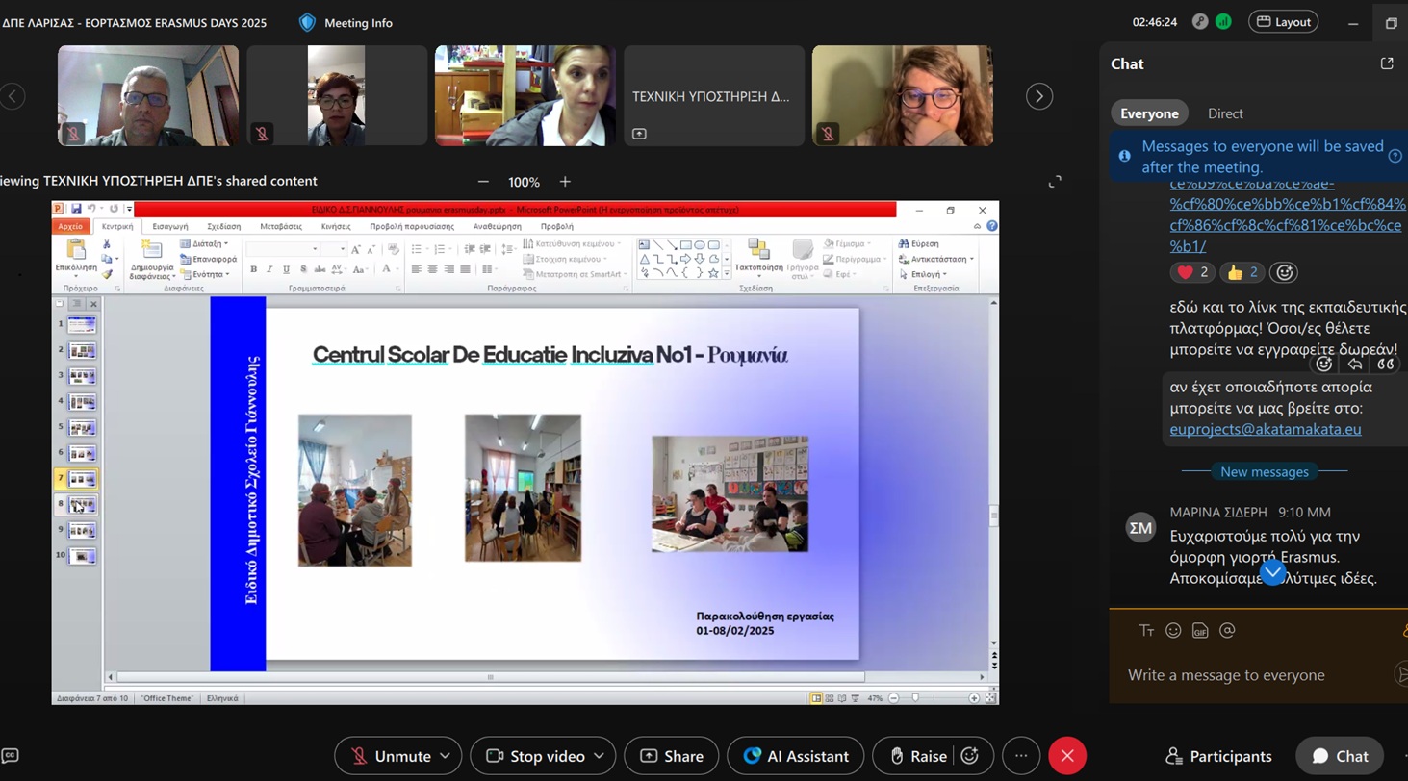
Task: Open text formatting options in chat composer
Action: point(1146,631)
